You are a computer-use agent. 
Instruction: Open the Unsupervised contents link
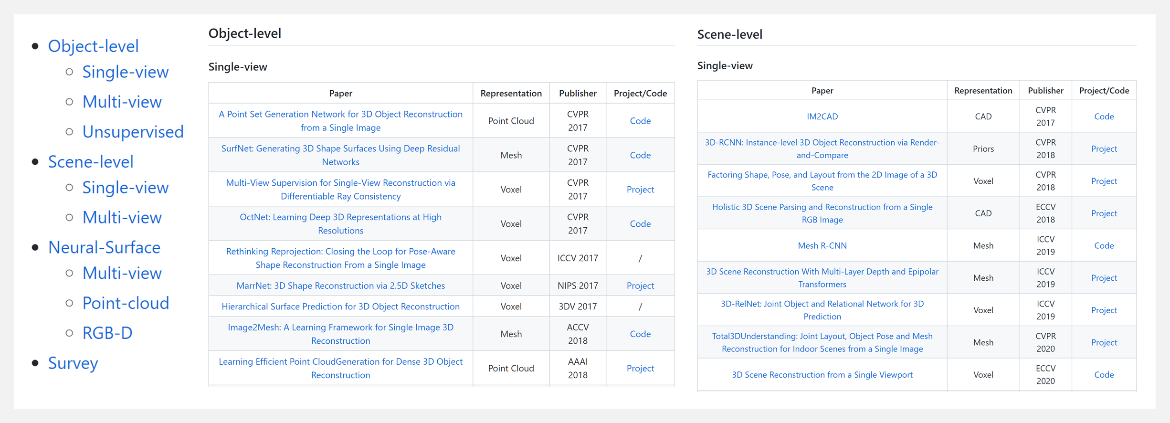coord(133,132)
